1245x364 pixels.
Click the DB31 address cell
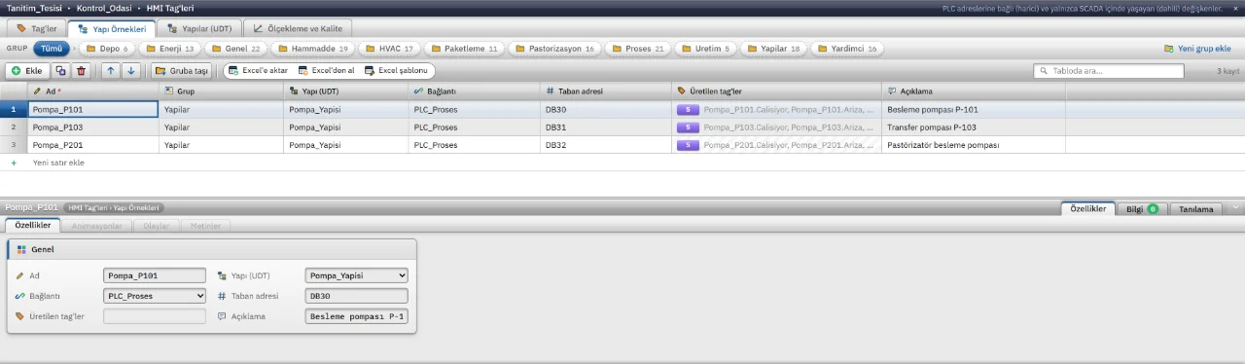pyautogui.click(x=606, y=127)
